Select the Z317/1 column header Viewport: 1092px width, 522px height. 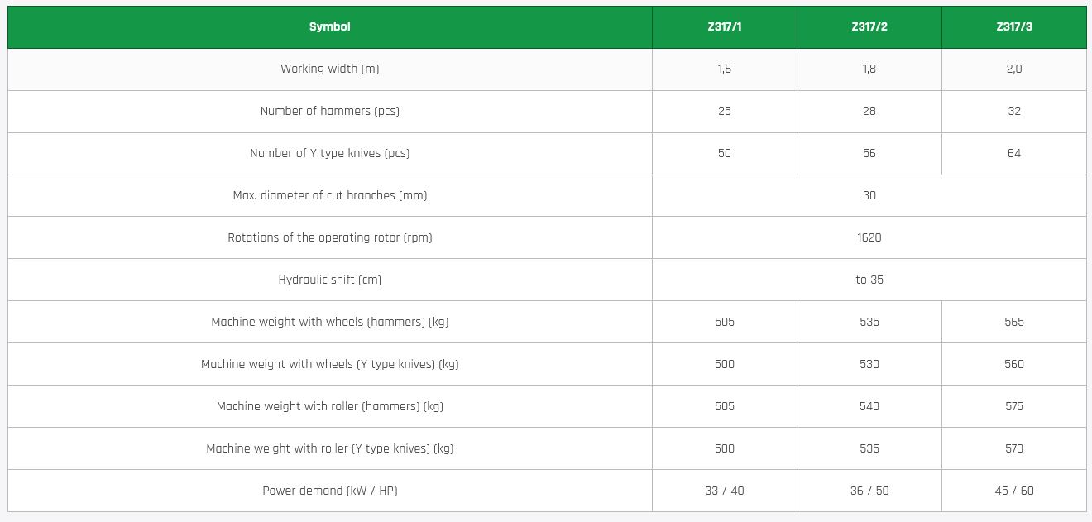tap(724, 26)
